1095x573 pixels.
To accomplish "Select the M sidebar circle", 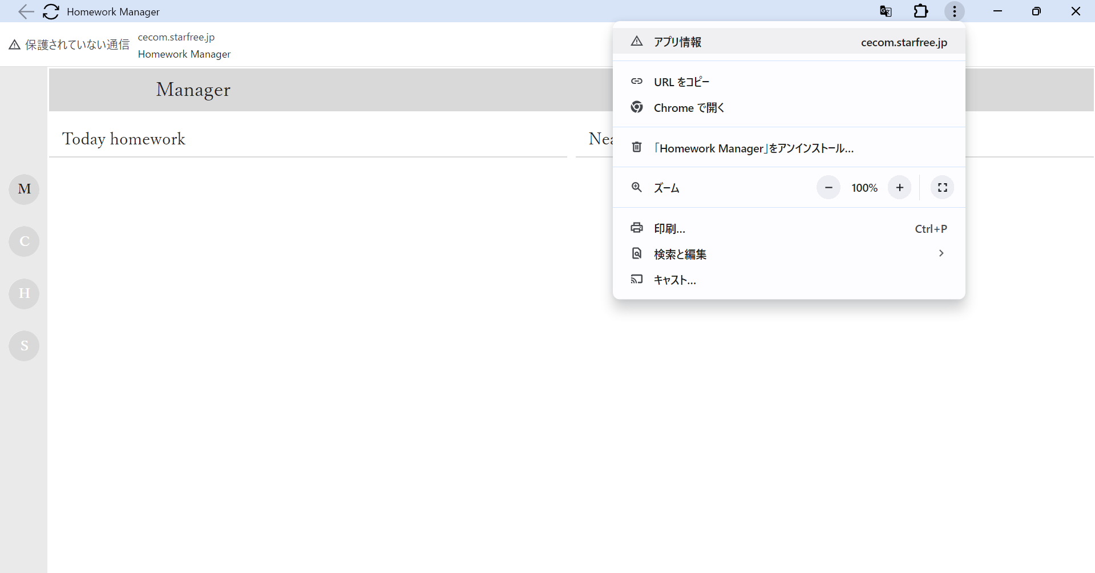I will [x=24, y=189].
